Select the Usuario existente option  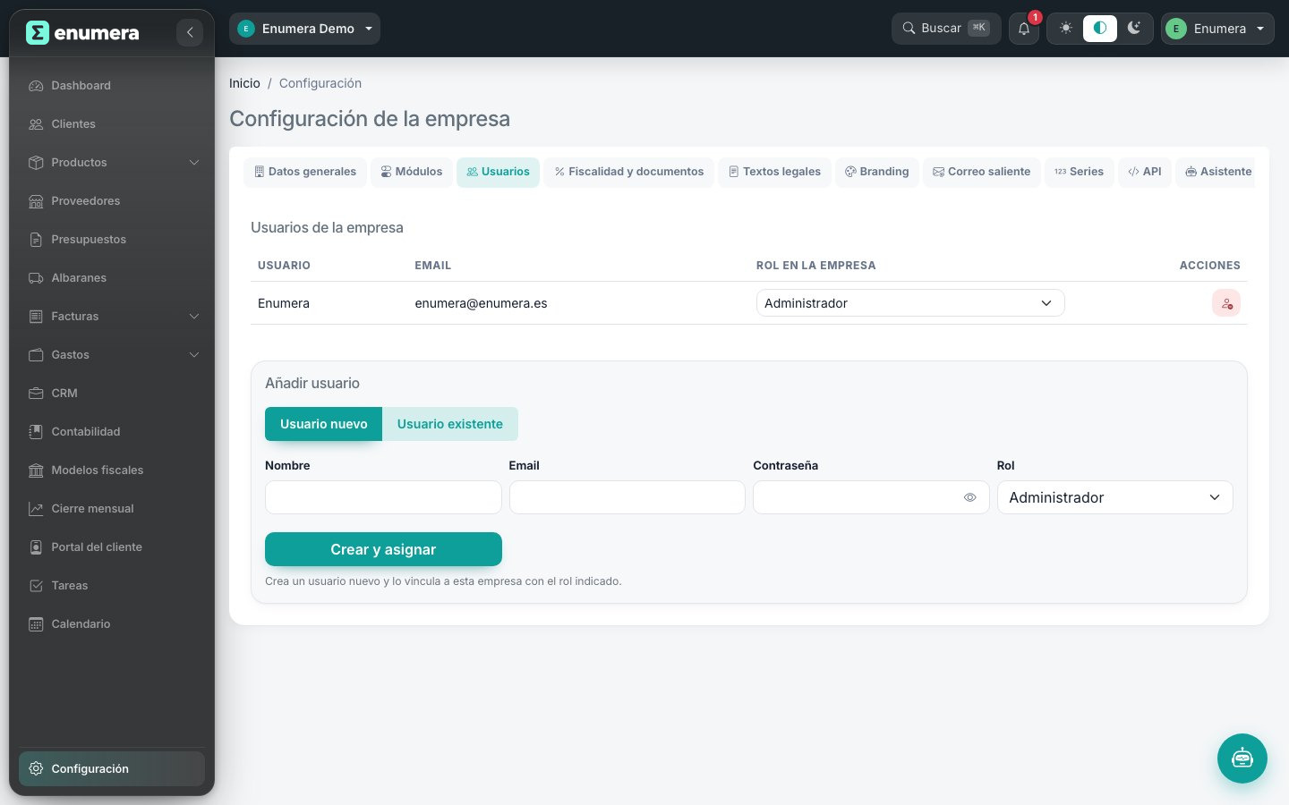click(450, 424)
